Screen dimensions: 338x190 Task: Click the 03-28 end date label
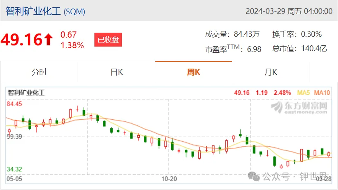pos(324,179)
